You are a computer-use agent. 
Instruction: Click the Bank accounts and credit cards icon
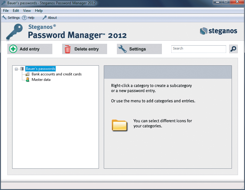pyautogui.click(x=28, y=74)
